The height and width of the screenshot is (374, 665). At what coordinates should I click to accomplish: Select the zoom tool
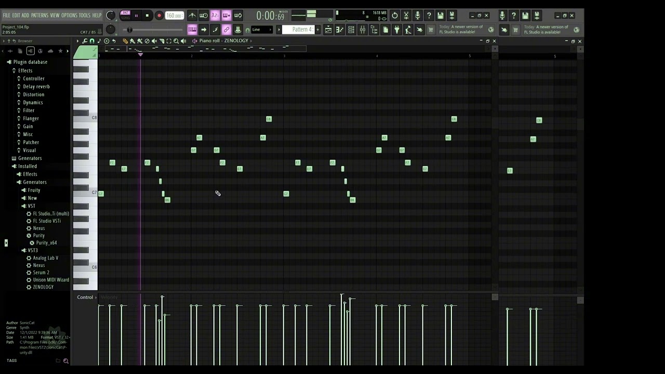[x=176, y=41]
